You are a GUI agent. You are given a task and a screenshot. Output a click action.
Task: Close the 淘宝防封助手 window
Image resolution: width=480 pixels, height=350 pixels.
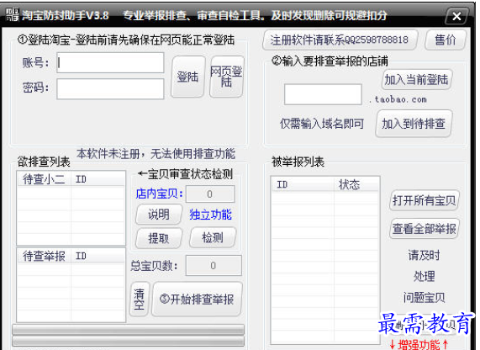456,16
